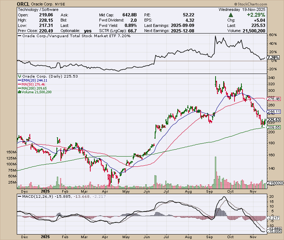
Task: Click the MACD(12,26,9) indicator legend
Action: click(x=62, y=197)
